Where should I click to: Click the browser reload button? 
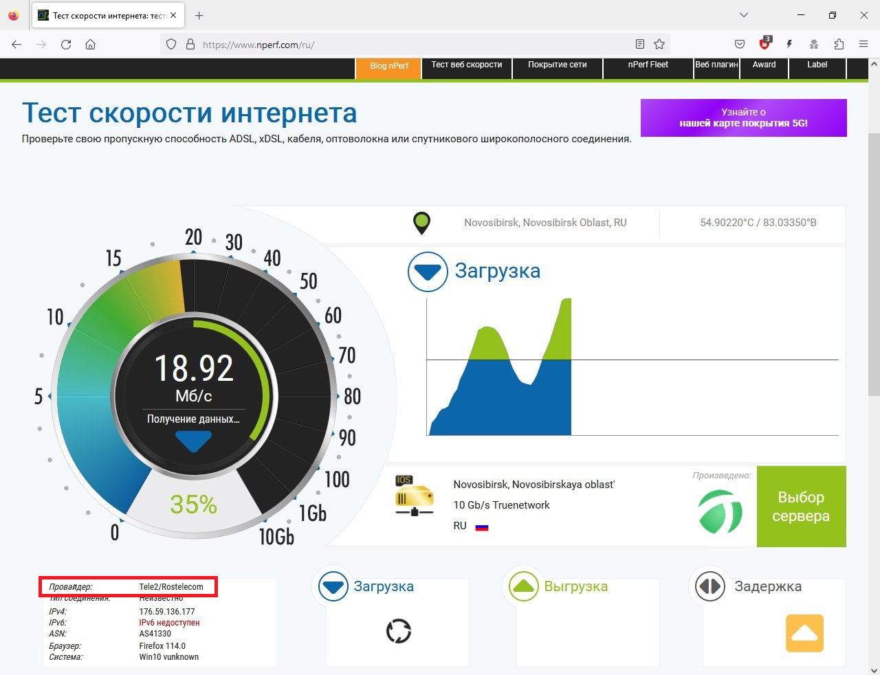(66, 45)
